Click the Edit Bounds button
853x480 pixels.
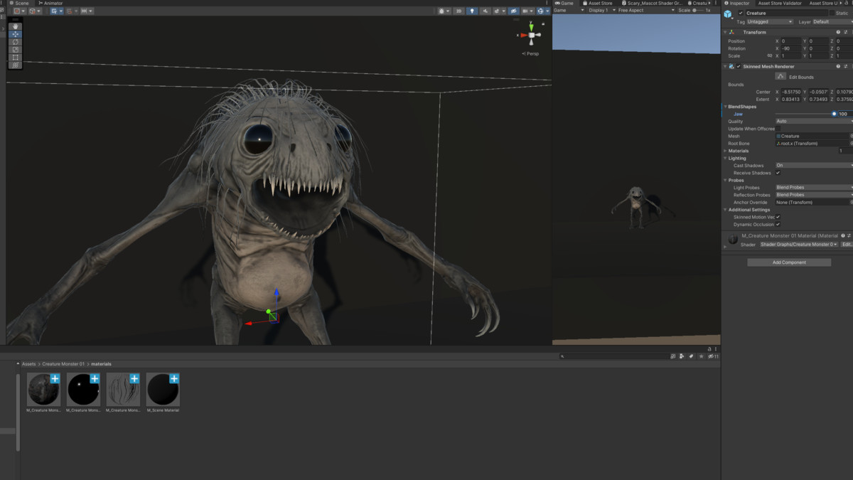[794, 76]
